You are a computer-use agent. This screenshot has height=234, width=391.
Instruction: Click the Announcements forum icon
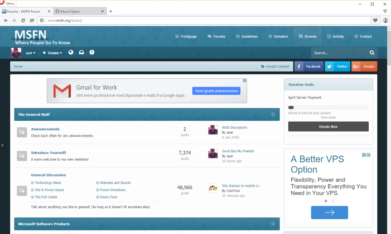[x=22, y=132]
